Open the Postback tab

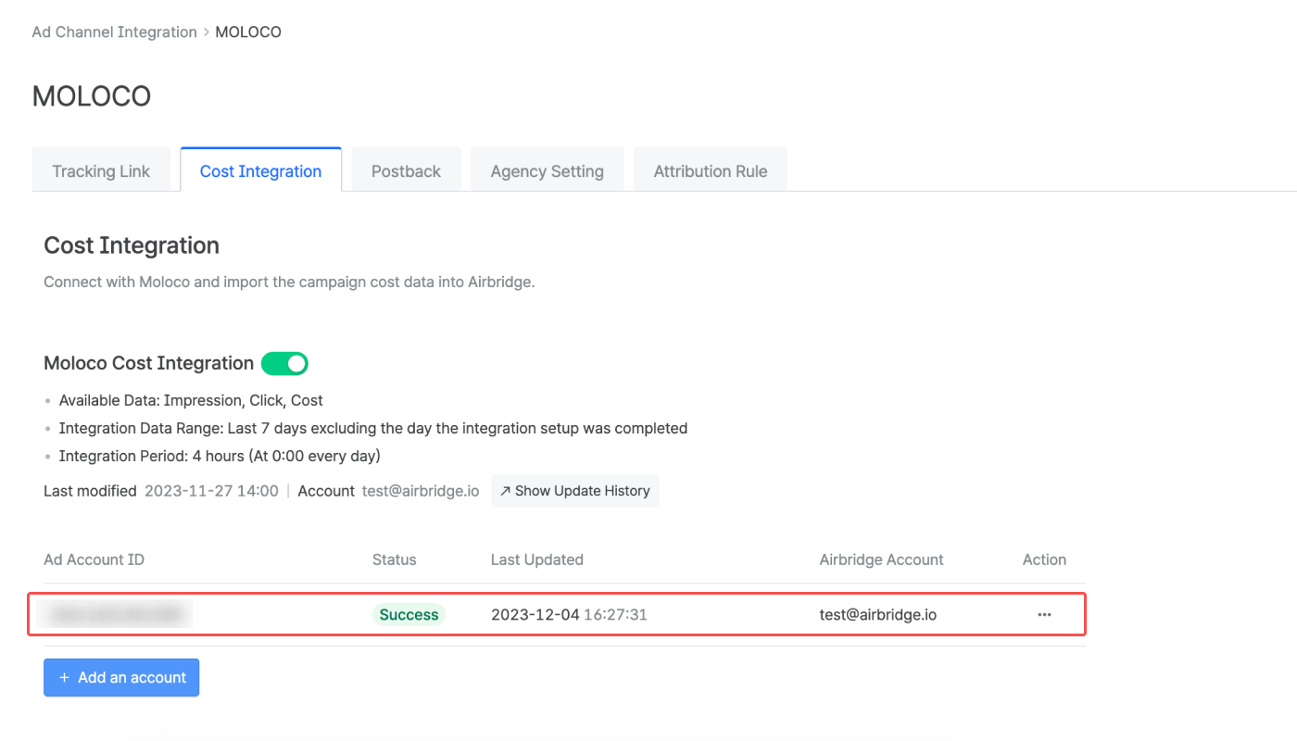point(406,171)
